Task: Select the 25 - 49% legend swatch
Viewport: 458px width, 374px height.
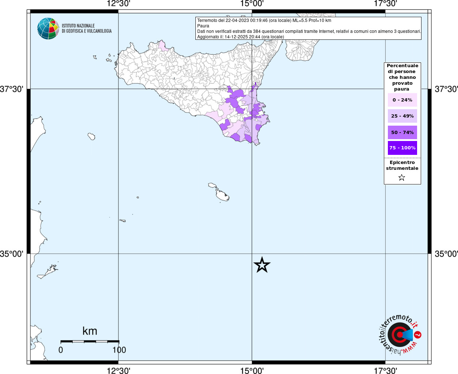Action: tap(402, 116)
